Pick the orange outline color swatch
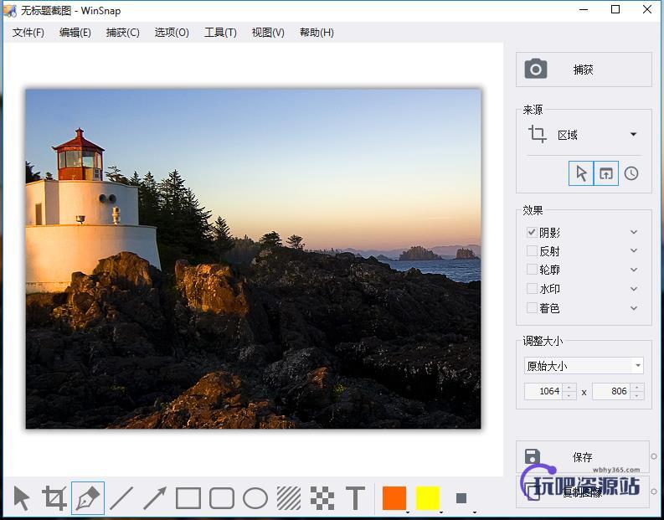Image resolution: width=664 pixels, height=520 pixels. [394, 498]
